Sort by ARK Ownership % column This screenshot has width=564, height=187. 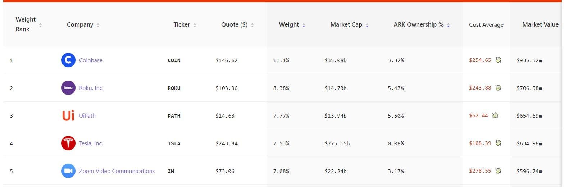pos(448,25)
